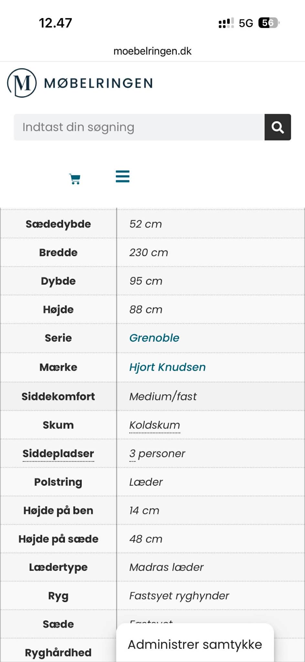
Task: Open the shopping cart
Action: pyautogui.click(x=75, y=179)
